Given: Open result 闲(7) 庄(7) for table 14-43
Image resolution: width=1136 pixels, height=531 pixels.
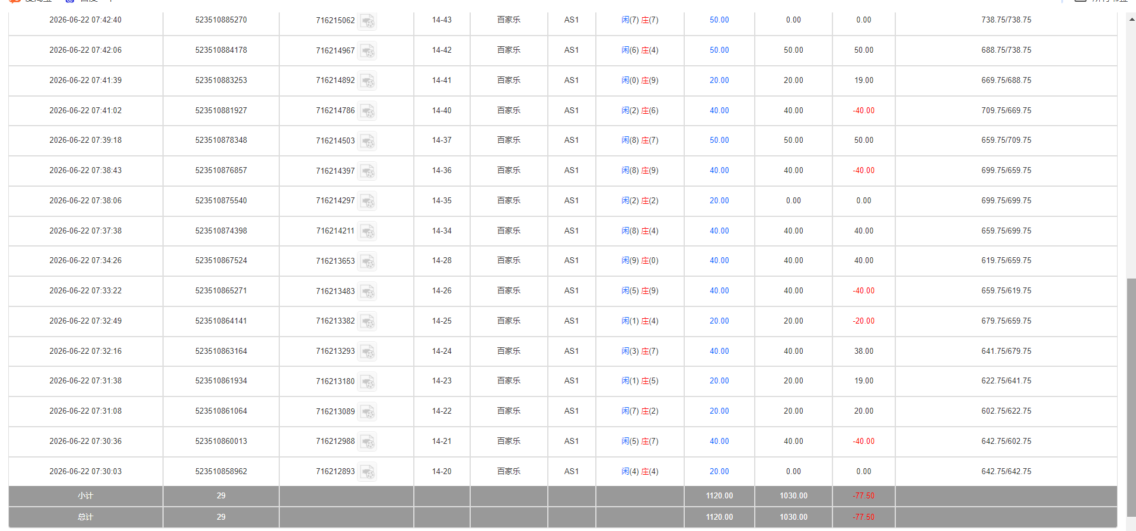Looking at the screenshot, I should [640, 20].
